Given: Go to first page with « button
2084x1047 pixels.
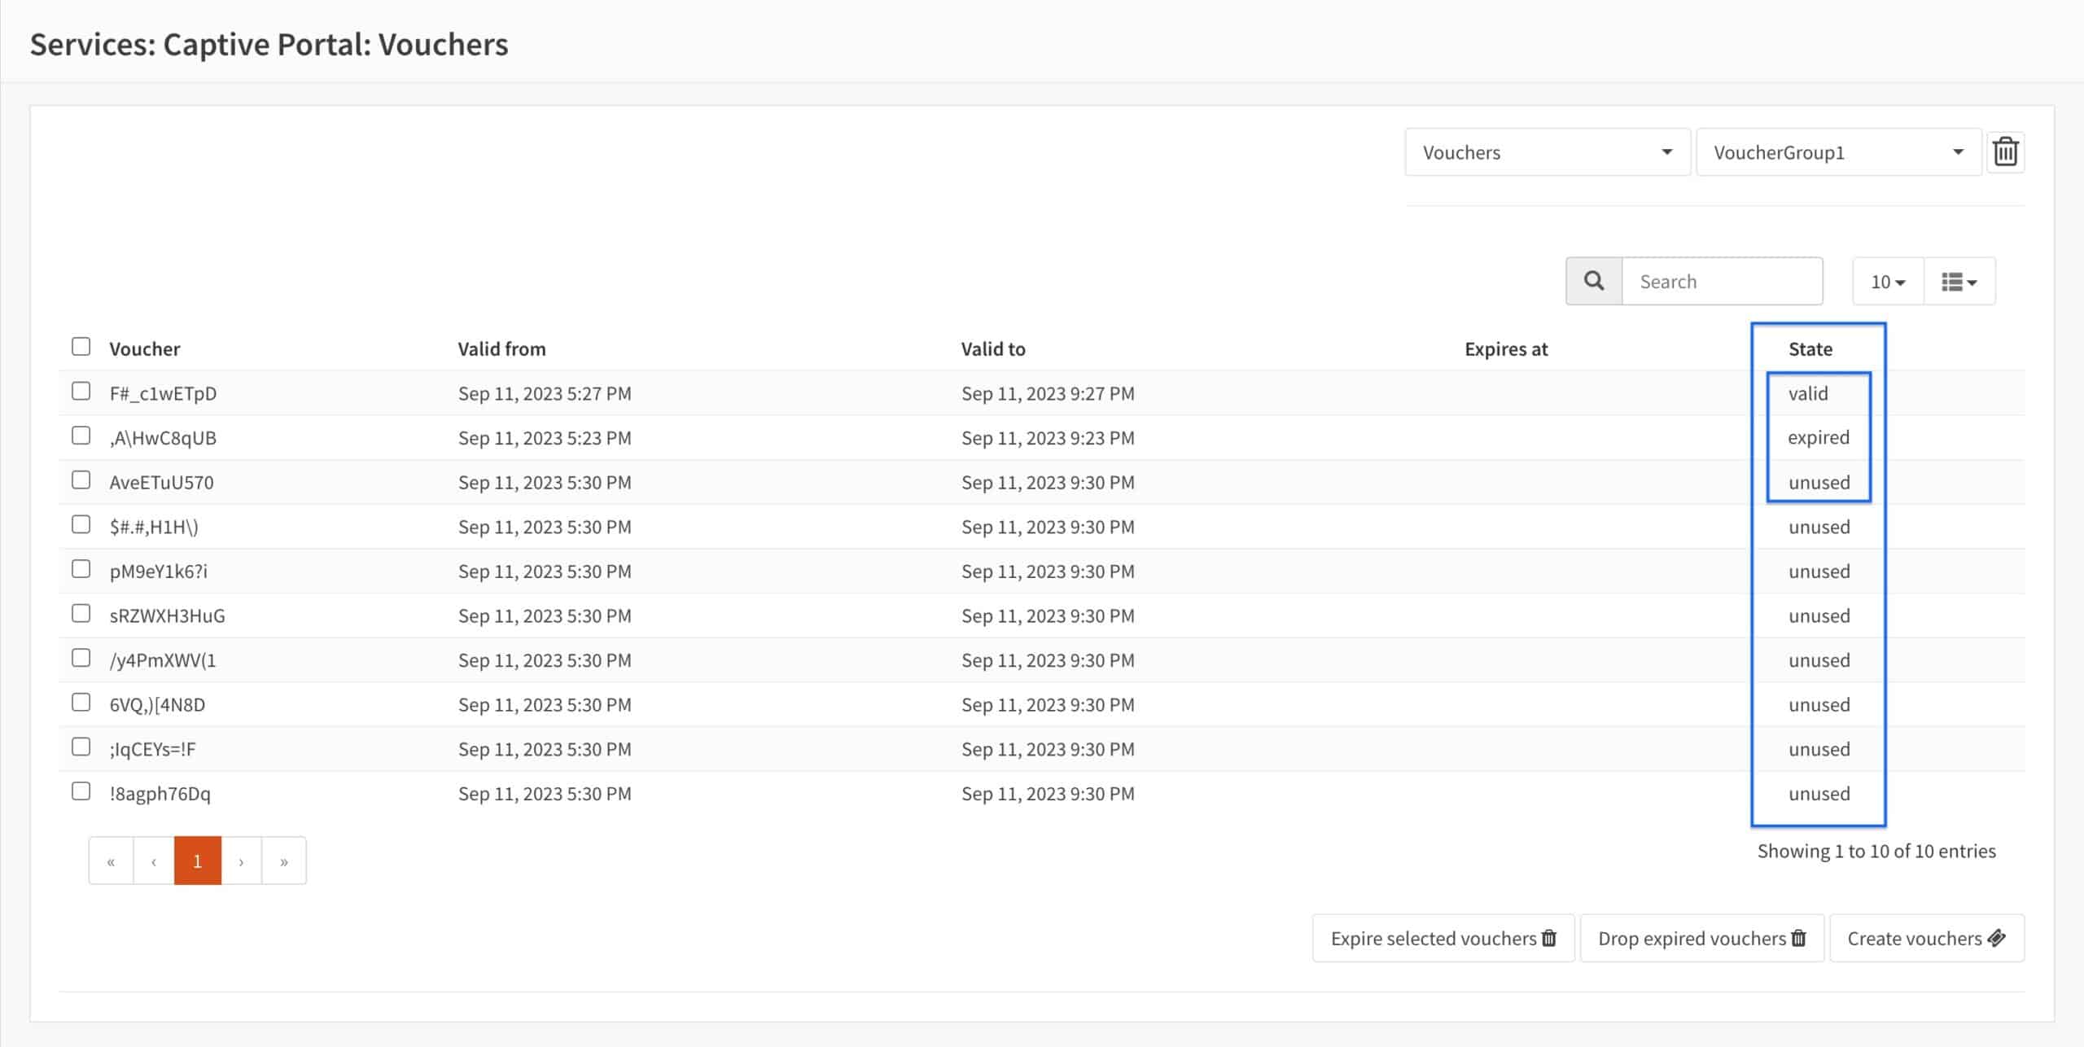Looking at the screenshot, I should coord(111,861).
